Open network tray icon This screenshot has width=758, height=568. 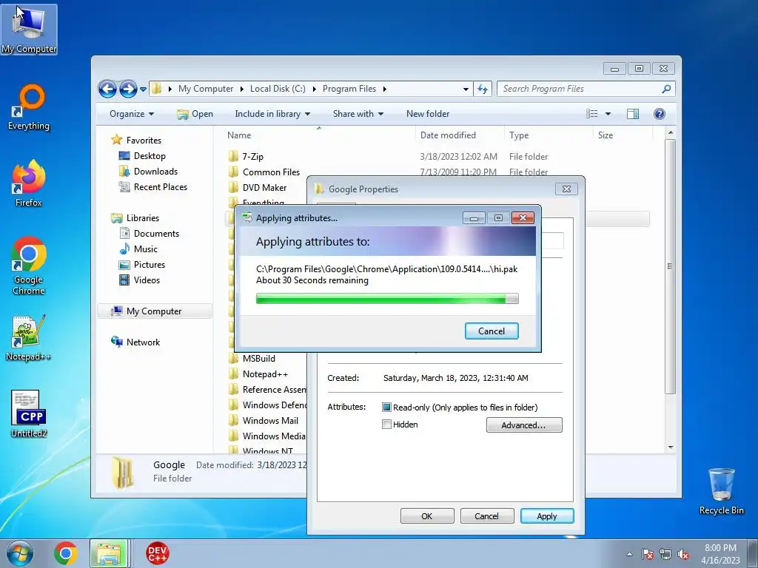[665, 554]
